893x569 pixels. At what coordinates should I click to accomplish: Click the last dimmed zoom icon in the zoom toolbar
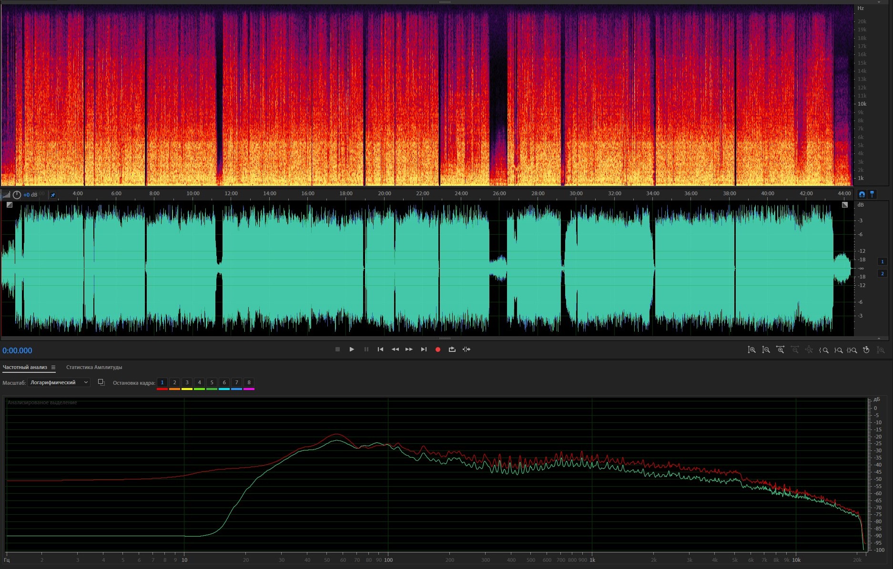pyautogui.click(x=881, y=350)
